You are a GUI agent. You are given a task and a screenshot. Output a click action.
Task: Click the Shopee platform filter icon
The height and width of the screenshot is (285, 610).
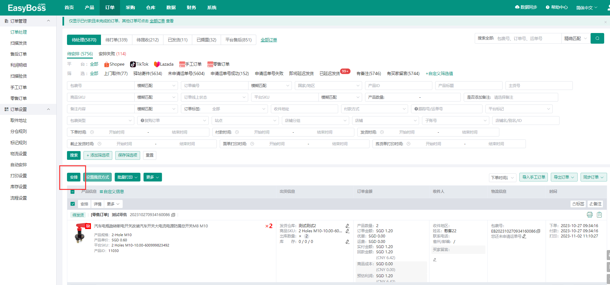[x=106, y=64]
